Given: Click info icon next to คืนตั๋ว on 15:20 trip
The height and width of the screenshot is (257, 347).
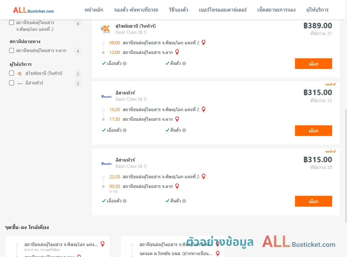Looking at the screenshot, I should pyautogui.click(x=184, y=130).
